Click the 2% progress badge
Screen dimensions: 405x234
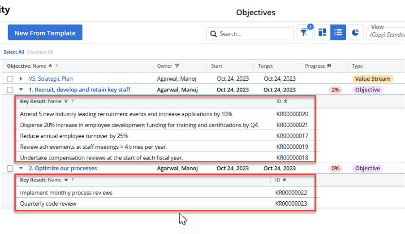point(335,90)
